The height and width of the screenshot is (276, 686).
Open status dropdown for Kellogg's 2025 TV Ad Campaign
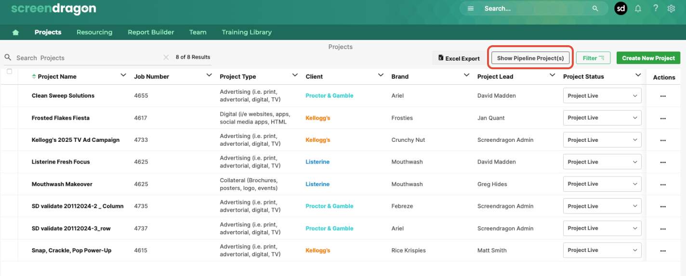[602, 140]
